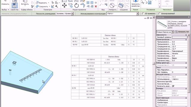
Task: Open the Плоскость размещения dropdown
Action: point(72,14)
